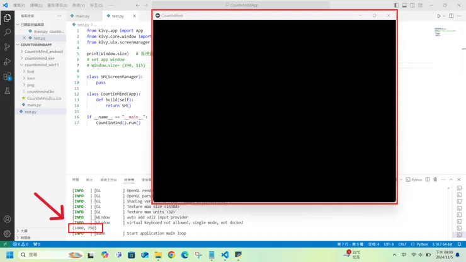The height and width of the screenshot is (262, 466).
Task: Select Python interpreter 3.10.7 64-bit
Action: 442,244
